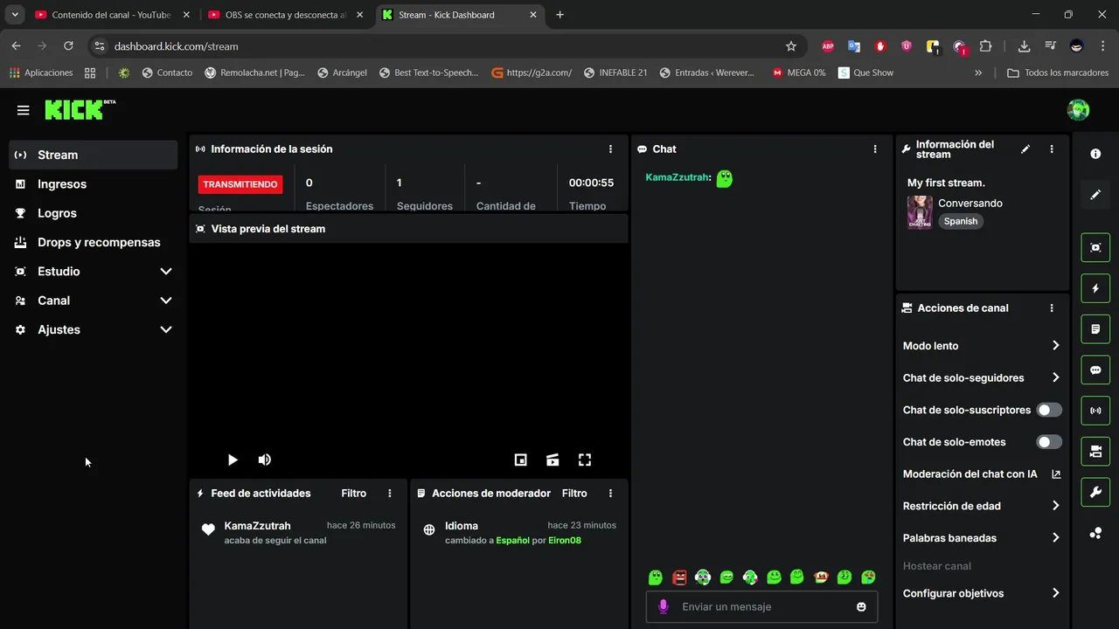This screenshot has width=1119, height=629.
Task: Click the KamaZzutrah username in chat
Action: (678, 177)
